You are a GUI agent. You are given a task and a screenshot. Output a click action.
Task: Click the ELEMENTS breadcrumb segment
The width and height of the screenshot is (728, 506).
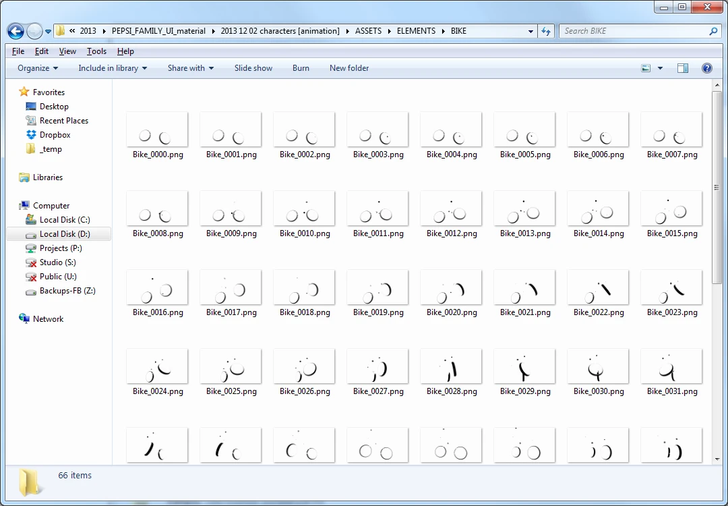[416, 31]
